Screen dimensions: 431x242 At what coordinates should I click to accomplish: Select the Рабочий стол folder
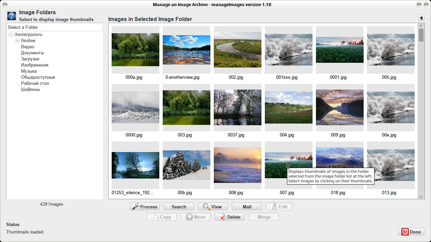tap(35, 83)
